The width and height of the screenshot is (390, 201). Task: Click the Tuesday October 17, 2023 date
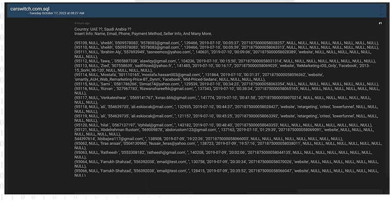click(57, 13)
